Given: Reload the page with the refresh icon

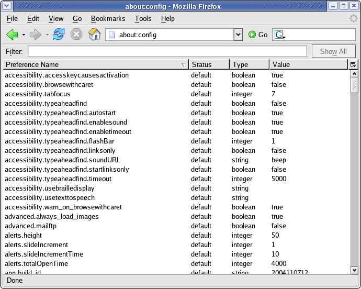Looking at the screenshot, I should (x=59, y=35).
